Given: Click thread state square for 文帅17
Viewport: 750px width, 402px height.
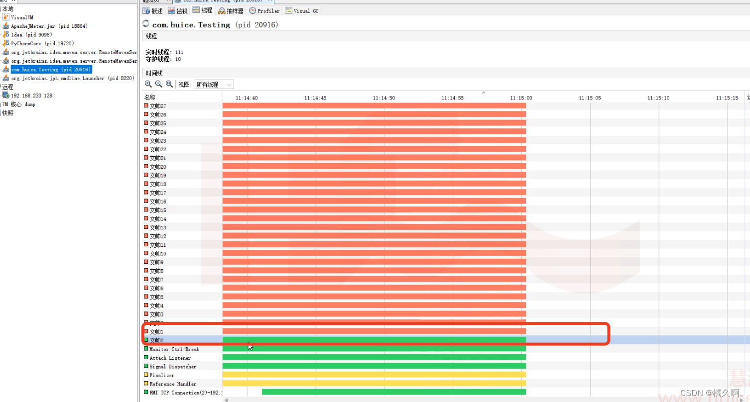Looking at the screenshot, I should [146, 193].
